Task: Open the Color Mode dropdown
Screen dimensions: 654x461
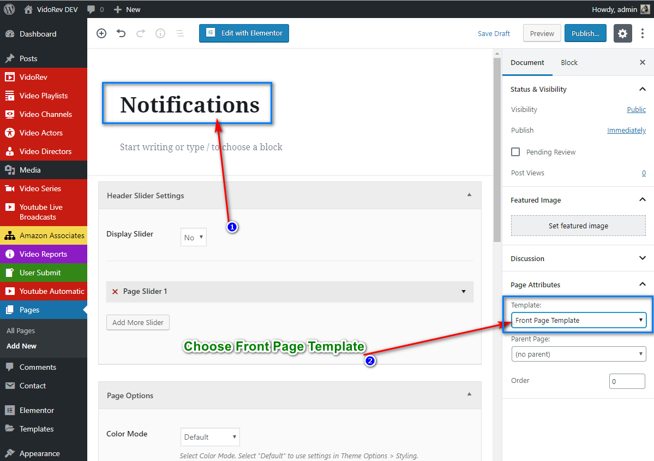Action: (x=210, y=437)
